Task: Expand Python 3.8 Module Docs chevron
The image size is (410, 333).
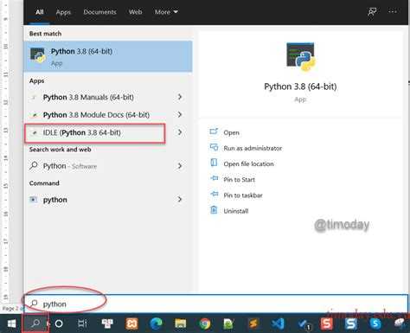Action: (x=180, y=114)
